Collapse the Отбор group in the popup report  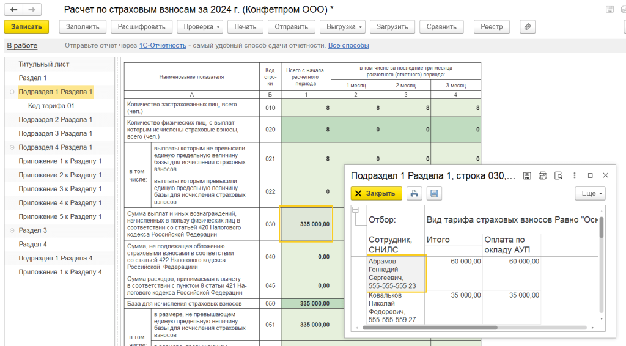coord(356,210)
